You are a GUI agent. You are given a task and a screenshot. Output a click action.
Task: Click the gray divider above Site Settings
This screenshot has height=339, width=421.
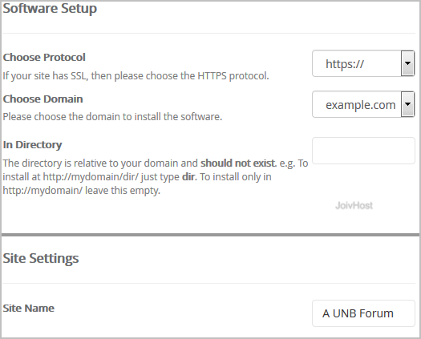pos(210,235)
